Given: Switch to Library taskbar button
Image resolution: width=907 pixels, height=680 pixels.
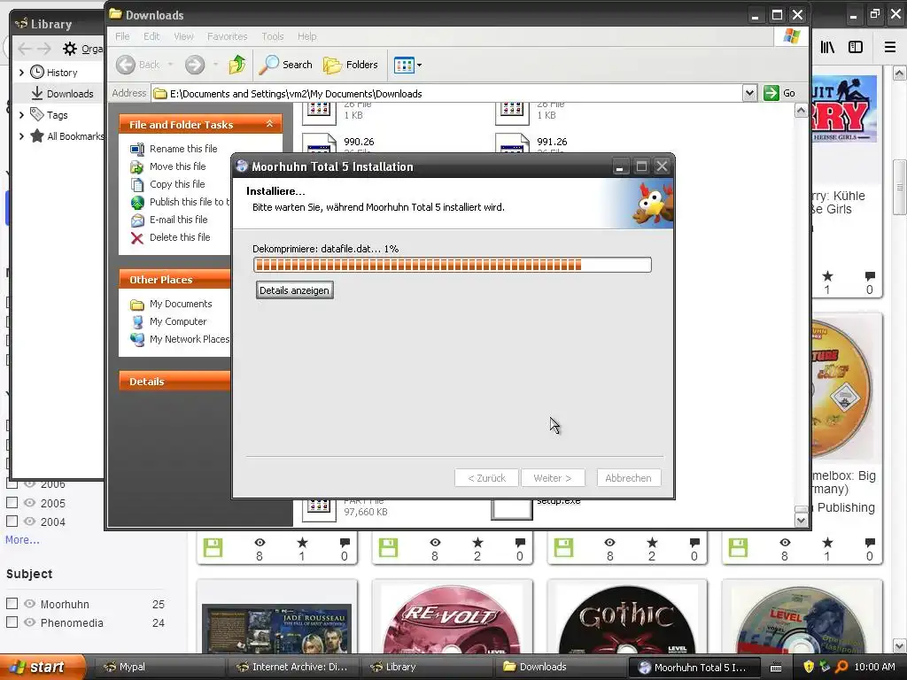Looking at the screenshot, I should pyautogui.click(x=427, y=667).
